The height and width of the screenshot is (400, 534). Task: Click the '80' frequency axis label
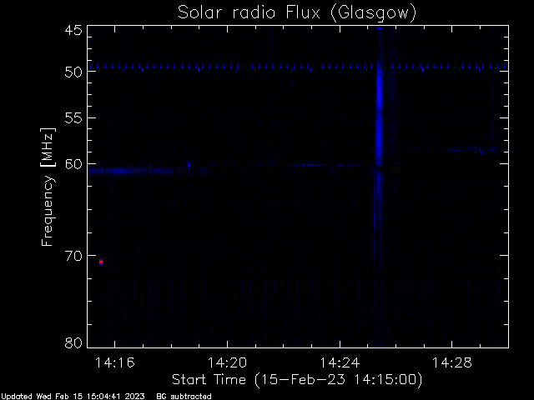[x=73, y=342]
